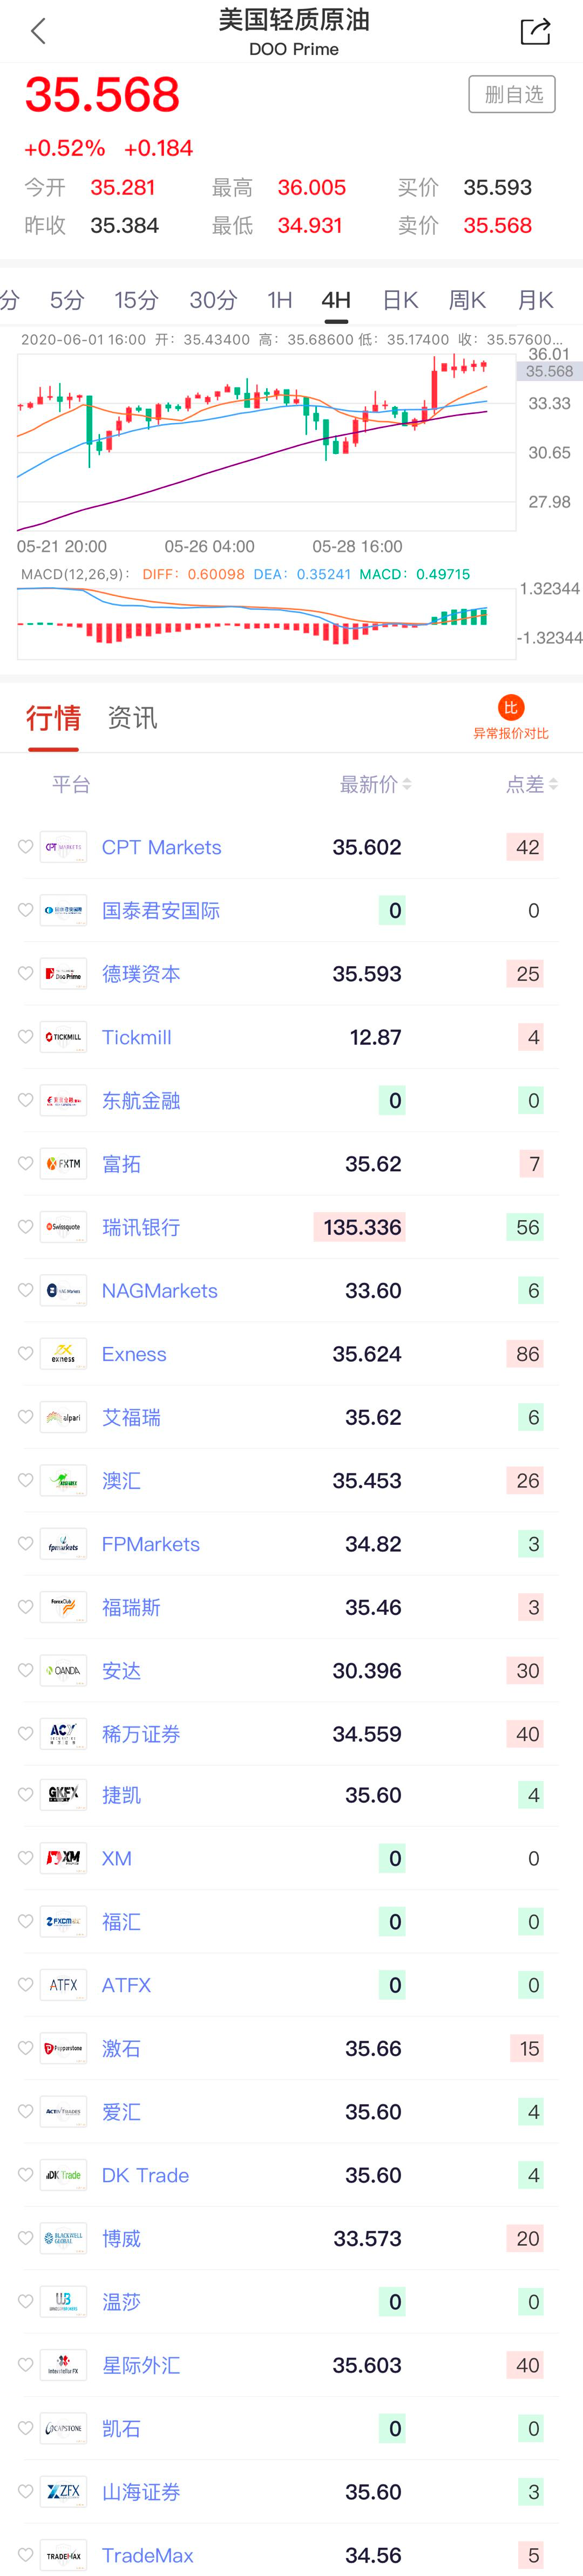Image resolution: width=583 pixels, height=2576 pixels.
Task: Sort by 最新价 column arrows
Action: pos(407,785)
